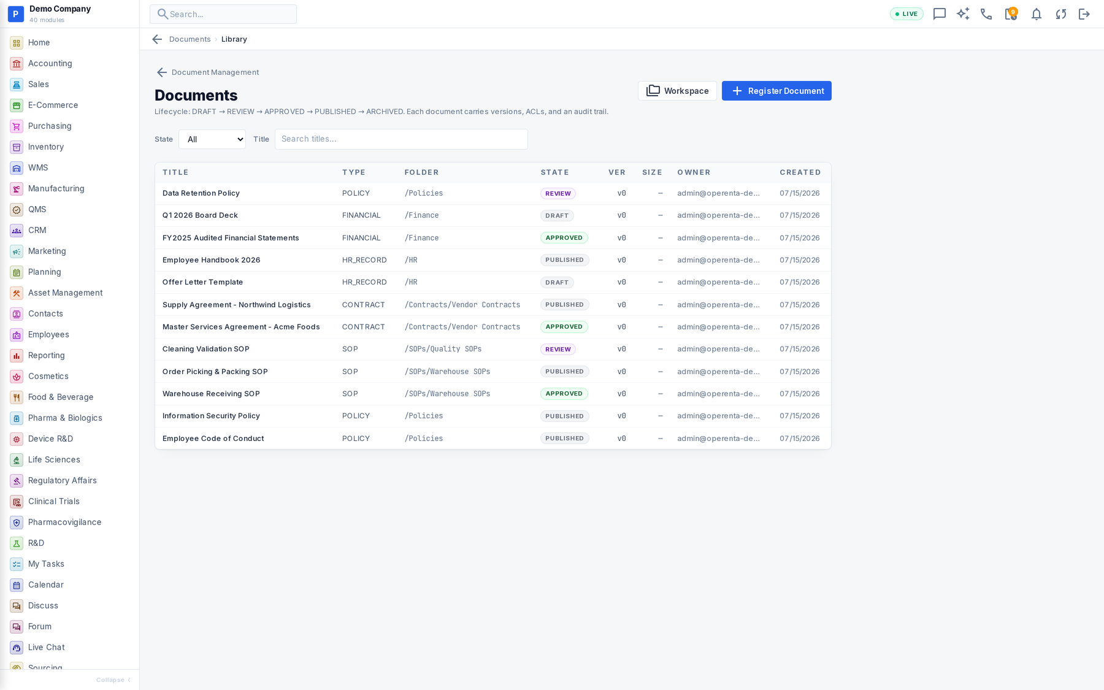Click /SOPs/Quality SOPs folder cell
1104x690 pixels.
click(443, 349)
